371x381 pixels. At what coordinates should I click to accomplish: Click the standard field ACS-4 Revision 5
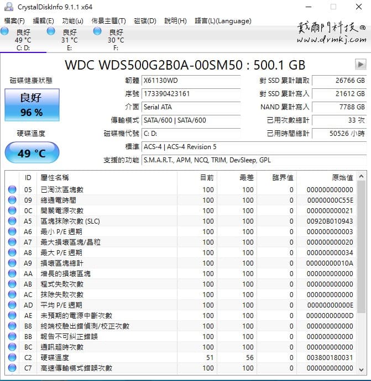pos(254,147)
